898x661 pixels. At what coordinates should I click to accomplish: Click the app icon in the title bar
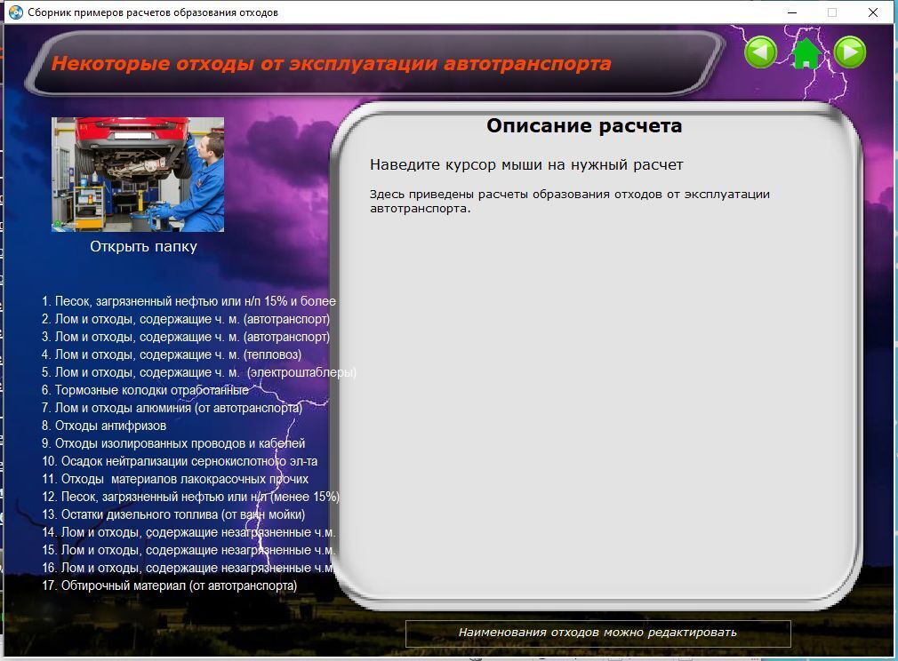tap(16, 12)
